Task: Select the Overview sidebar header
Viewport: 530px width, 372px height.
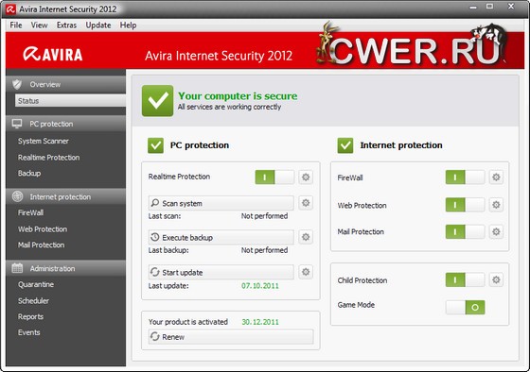Action: [x=66, y=84]
